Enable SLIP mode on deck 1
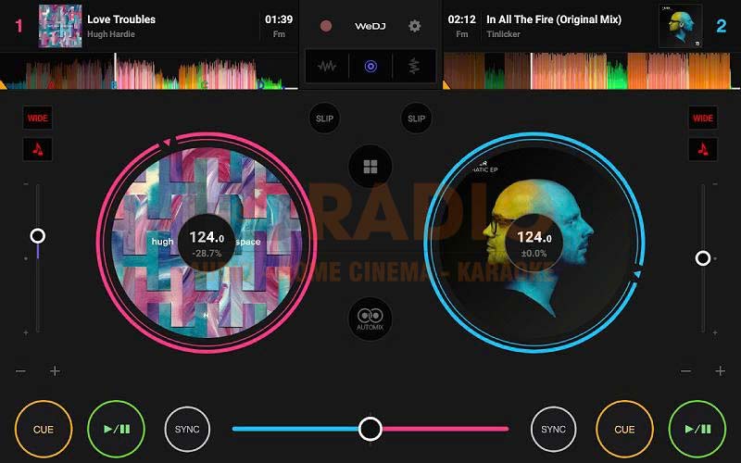The height and width of the screenshot is (463, 741). [324, 119]
